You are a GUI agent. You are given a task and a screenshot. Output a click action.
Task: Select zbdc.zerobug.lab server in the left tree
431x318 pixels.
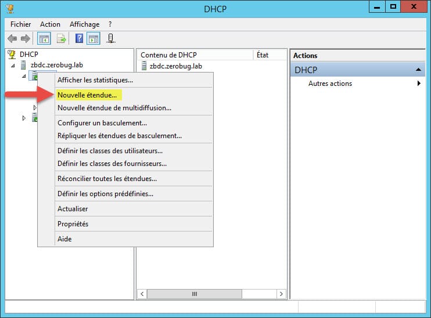point(56,65)
